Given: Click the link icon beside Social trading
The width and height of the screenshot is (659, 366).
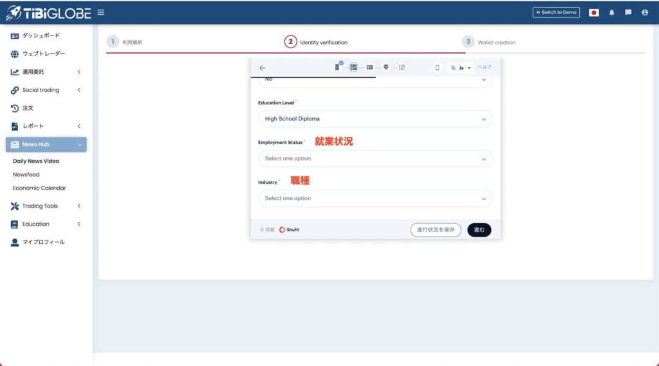Looking at the screenshot, I should 15,90.
